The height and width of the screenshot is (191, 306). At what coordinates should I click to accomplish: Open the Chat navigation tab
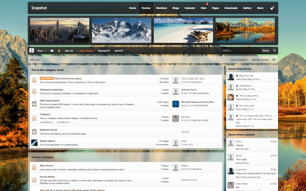point(203,8)
